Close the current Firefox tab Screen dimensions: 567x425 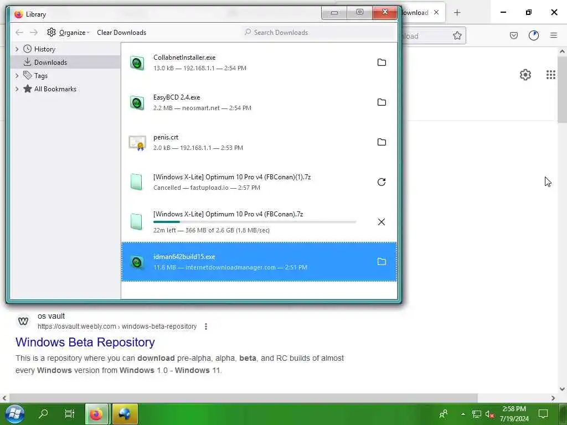[436, 12]
